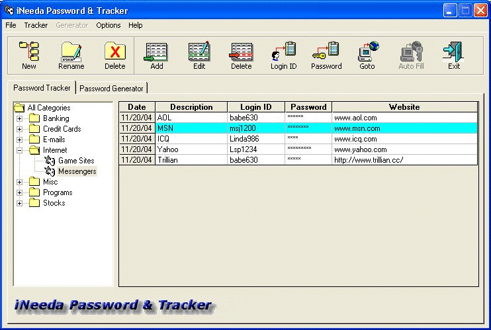Click the www.yahoo.com website cell
This screenshot has width=491, height=330.
404,149
